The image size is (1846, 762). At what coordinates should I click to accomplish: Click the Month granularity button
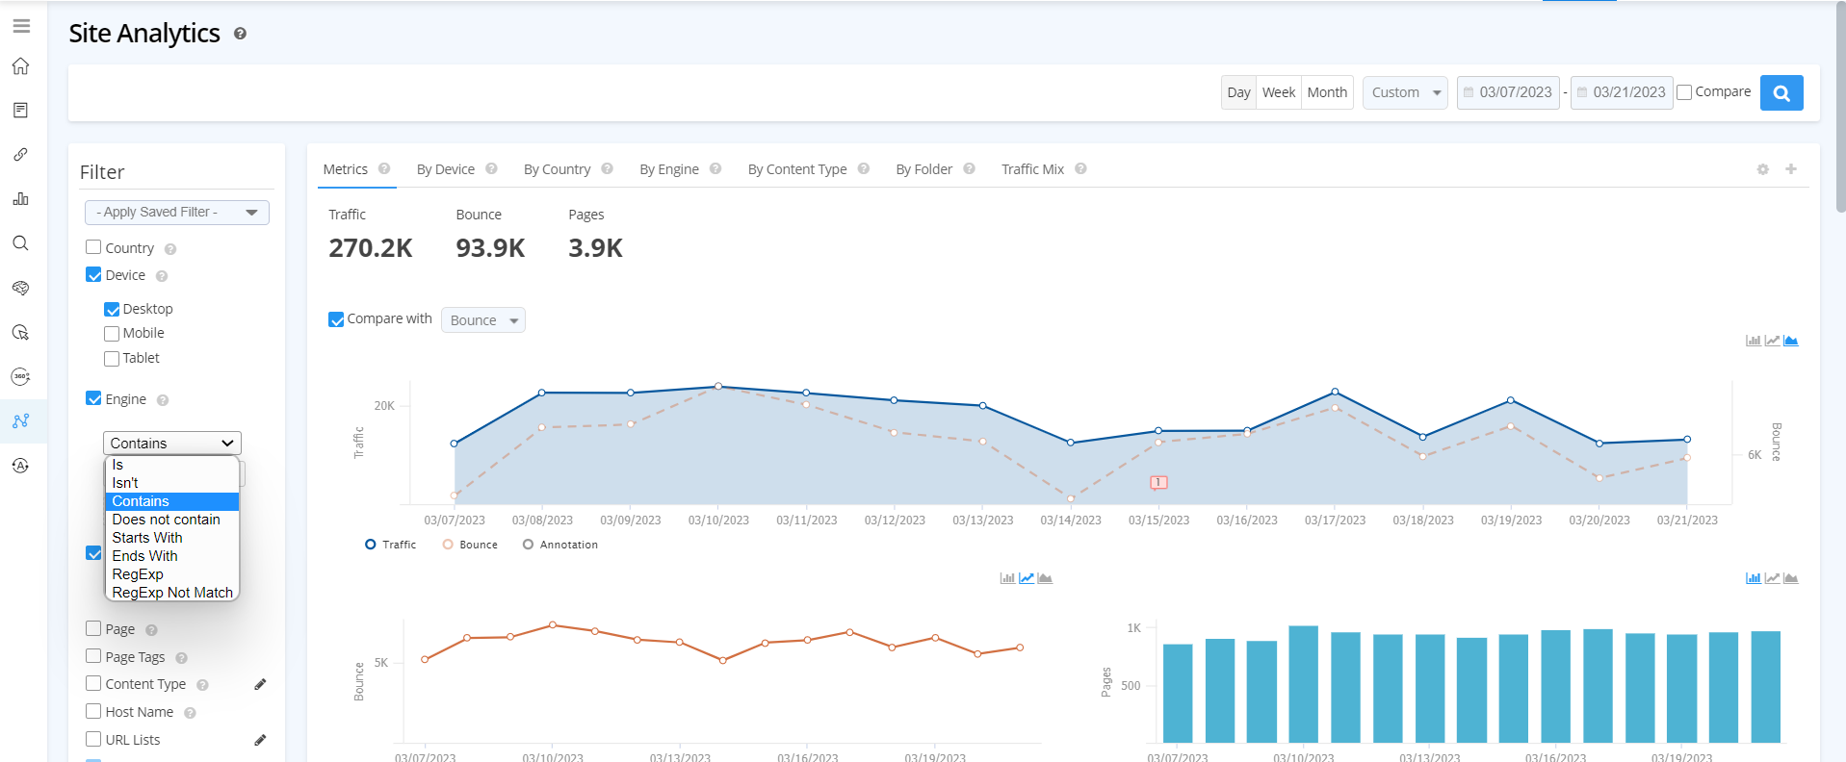pyautogui.click(x=1326, y=93)
